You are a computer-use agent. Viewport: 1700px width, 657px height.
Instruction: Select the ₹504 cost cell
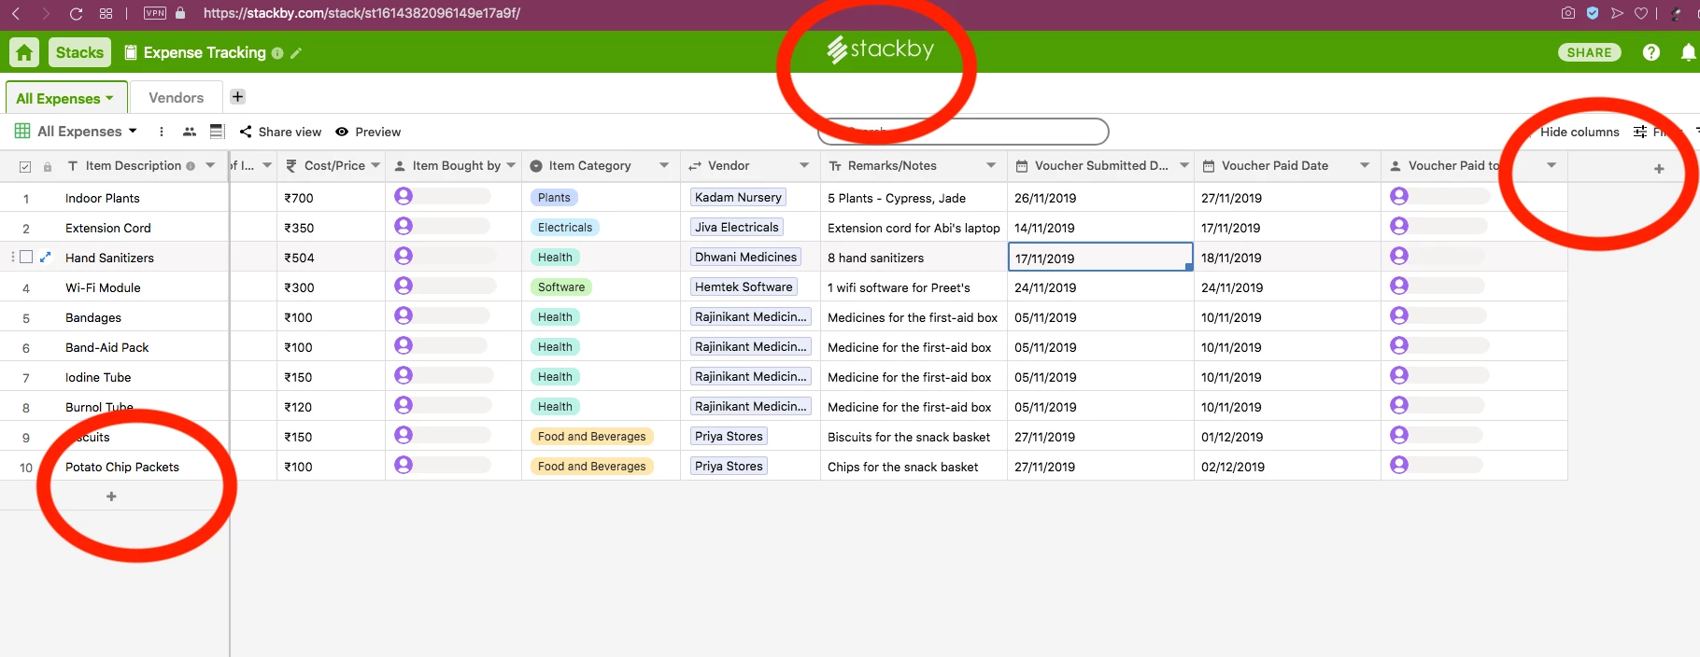[x=332, y=258]
